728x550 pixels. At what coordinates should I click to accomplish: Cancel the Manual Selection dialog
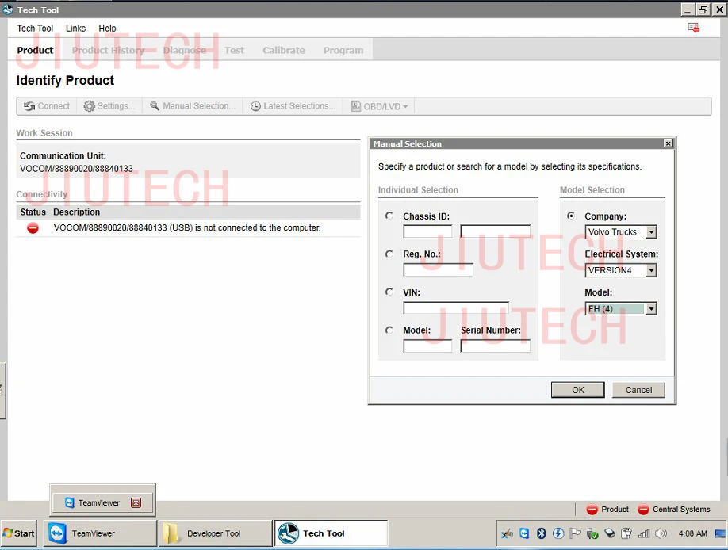pos(638,389)
